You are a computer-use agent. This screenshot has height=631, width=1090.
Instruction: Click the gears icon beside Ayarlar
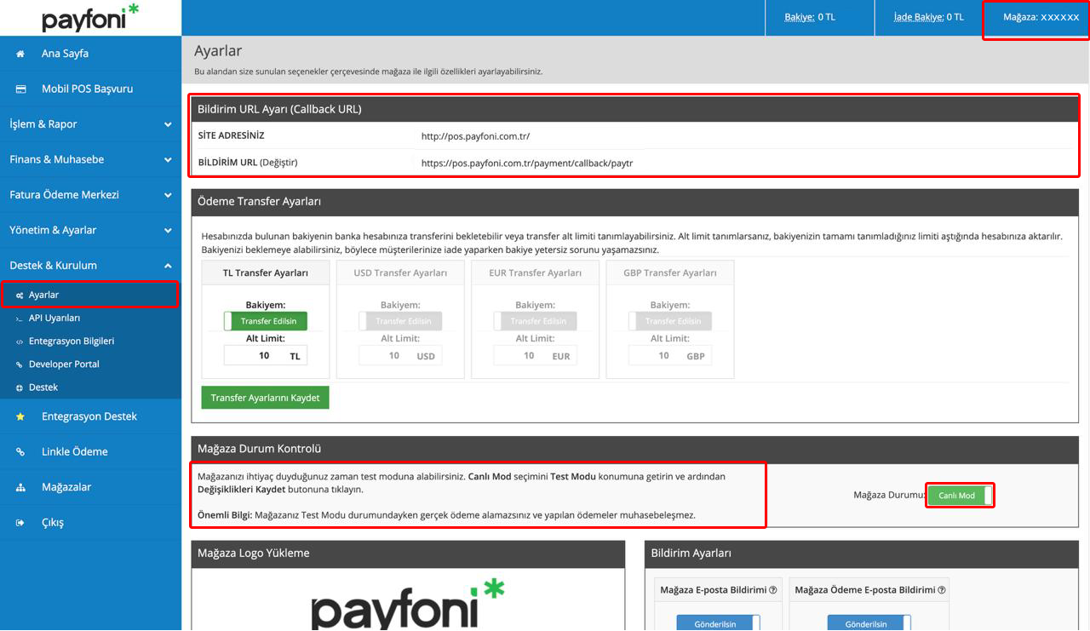tap(20, 295)
